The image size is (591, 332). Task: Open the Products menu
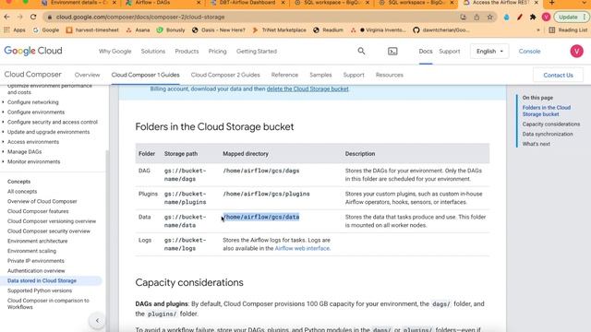(187, 52)
